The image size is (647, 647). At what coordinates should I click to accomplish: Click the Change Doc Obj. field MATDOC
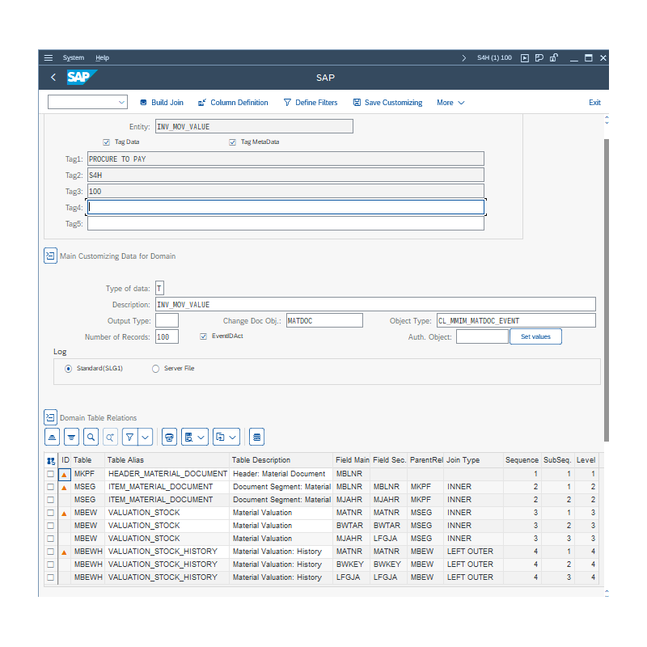(x=324, y=320)
